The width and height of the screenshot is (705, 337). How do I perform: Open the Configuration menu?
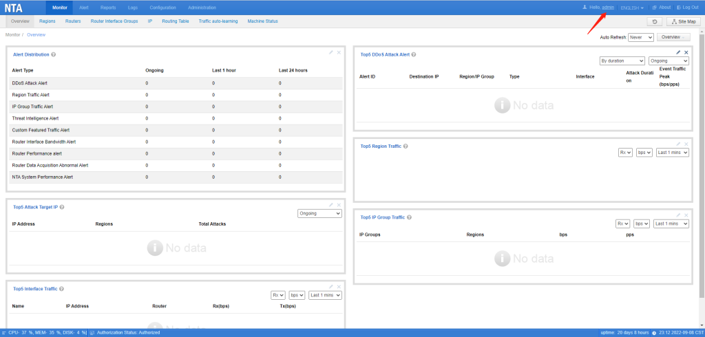pyautogui.click(x=162, y=8)
